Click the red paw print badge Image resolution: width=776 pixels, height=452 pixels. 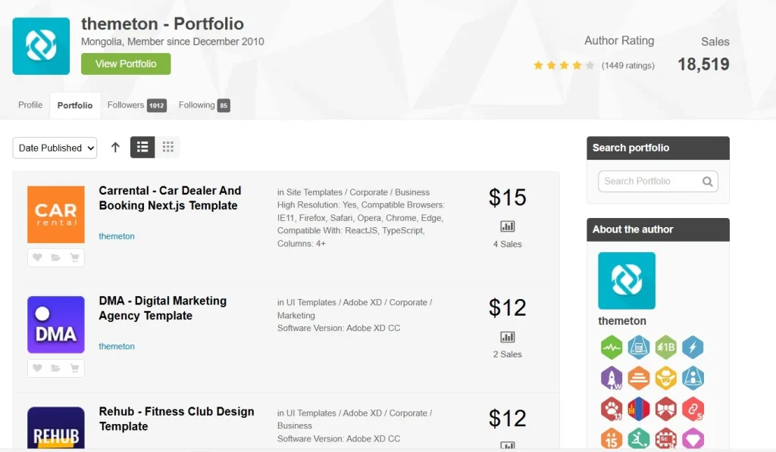coord(612,408)
